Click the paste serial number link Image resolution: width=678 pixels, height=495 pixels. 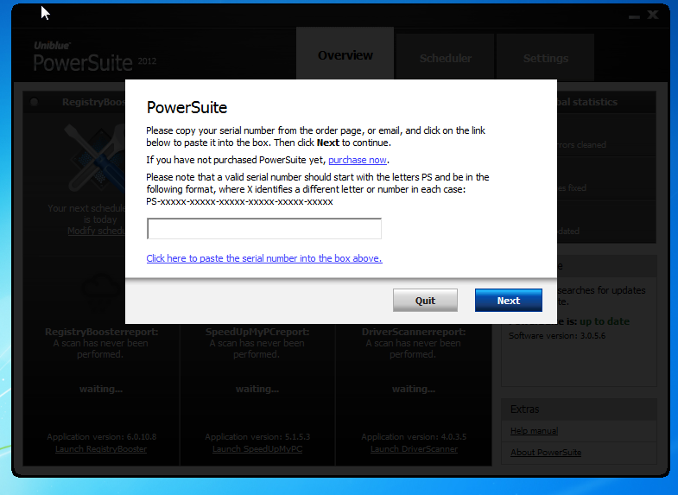[x=264, y=258]
